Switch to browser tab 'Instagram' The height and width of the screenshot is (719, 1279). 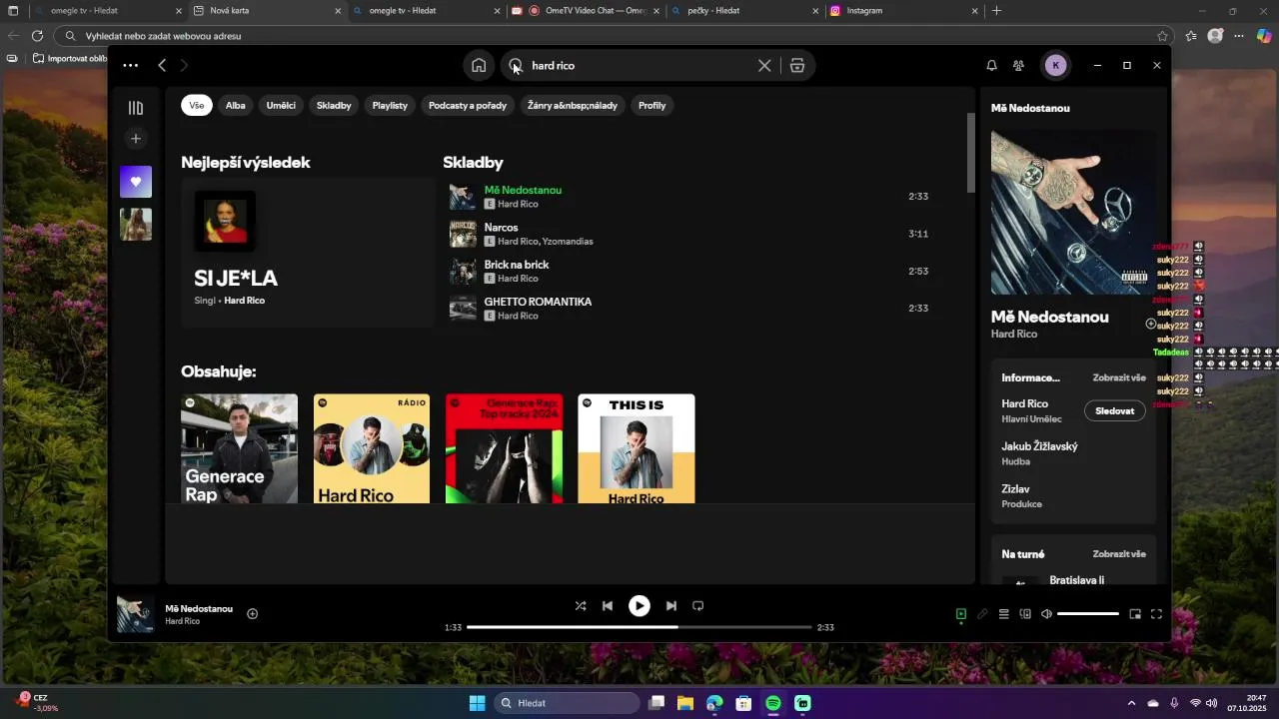[x=904, y=11]
